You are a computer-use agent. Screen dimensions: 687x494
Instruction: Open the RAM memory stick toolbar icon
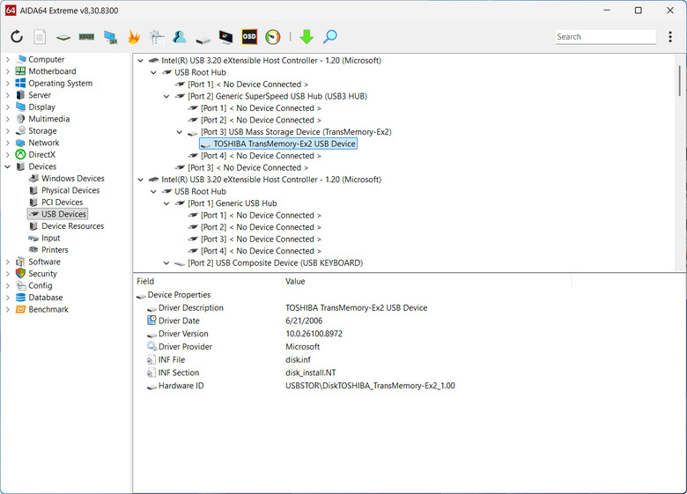click(x=86, y=37)
